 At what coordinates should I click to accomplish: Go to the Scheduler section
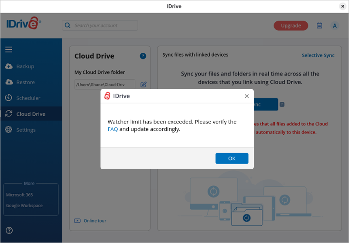[28, 98]
